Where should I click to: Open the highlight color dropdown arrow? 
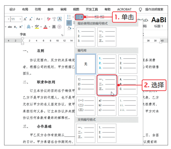41,27
